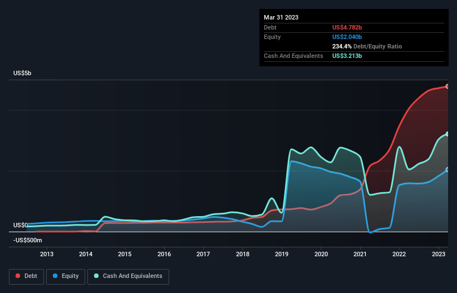Screen dimensions: 457x293
Task: Select the blue Equity endpoint marker
Action: point(448,170)
